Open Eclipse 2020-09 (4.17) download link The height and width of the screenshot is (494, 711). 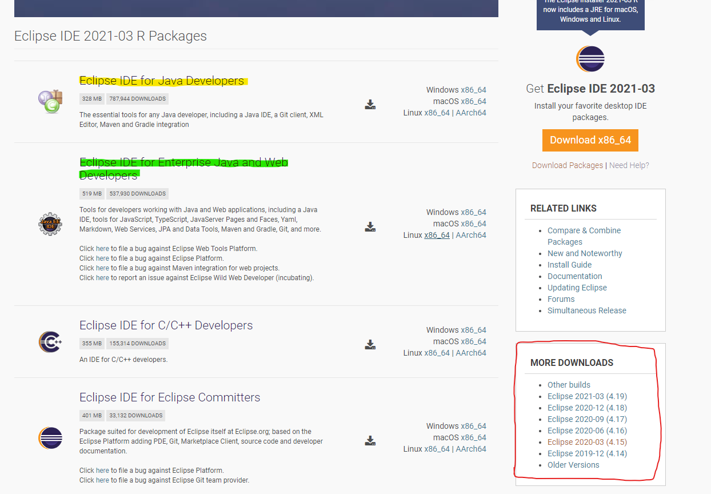click(587, 419)
